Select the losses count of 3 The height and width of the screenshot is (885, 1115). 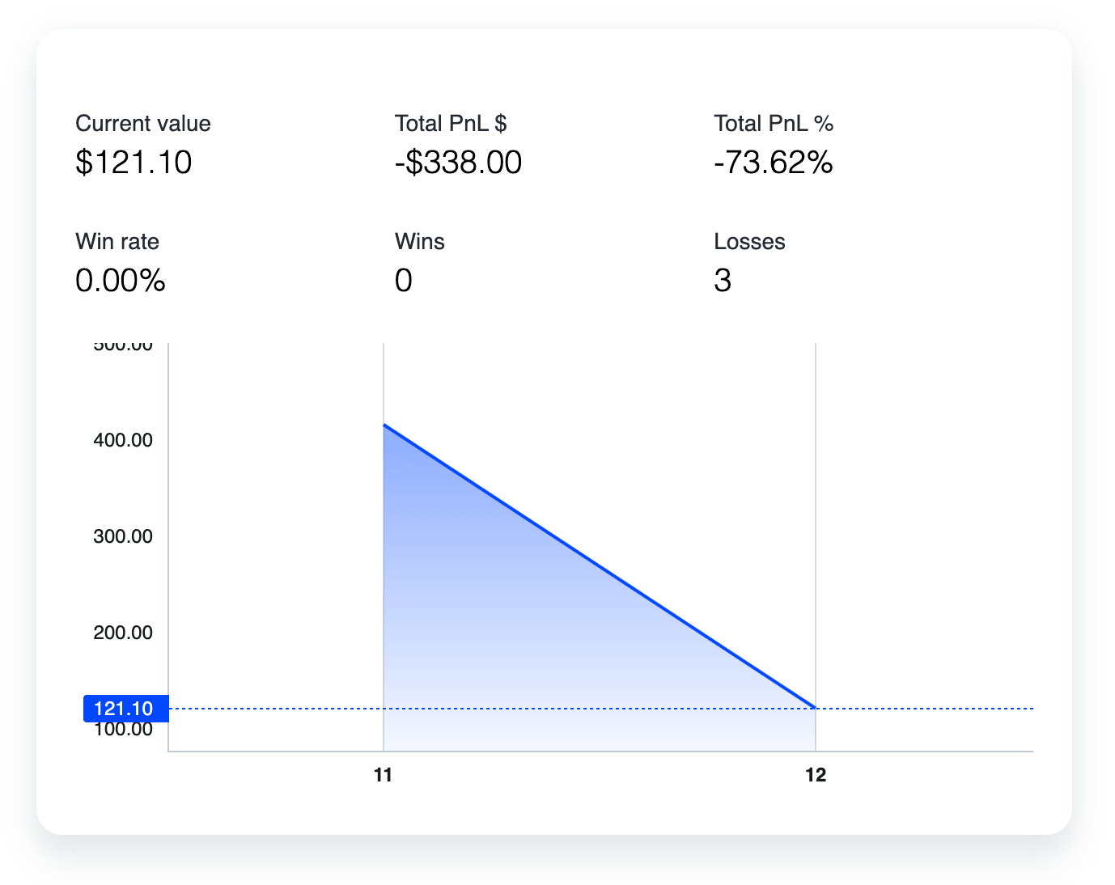pos(723,281)
